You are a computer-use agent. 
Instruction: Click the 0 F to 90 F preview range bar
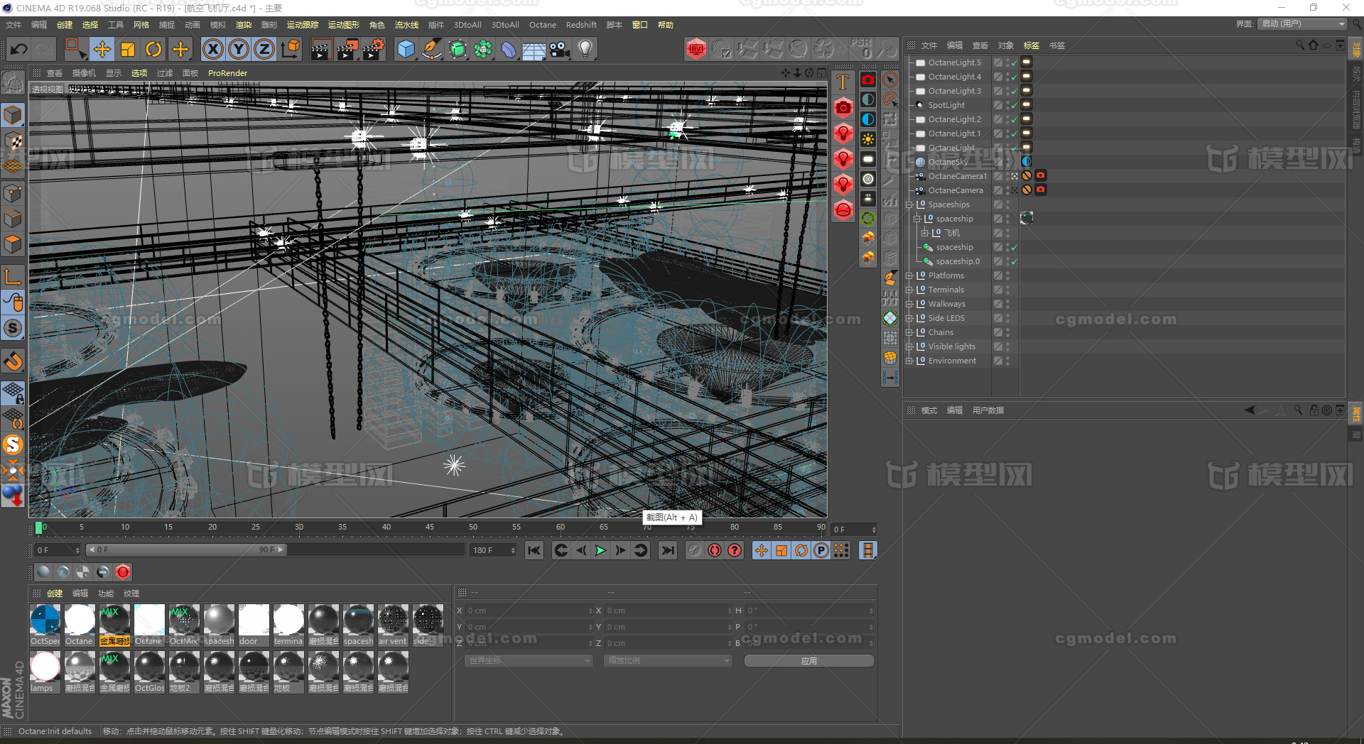[186, 550]
